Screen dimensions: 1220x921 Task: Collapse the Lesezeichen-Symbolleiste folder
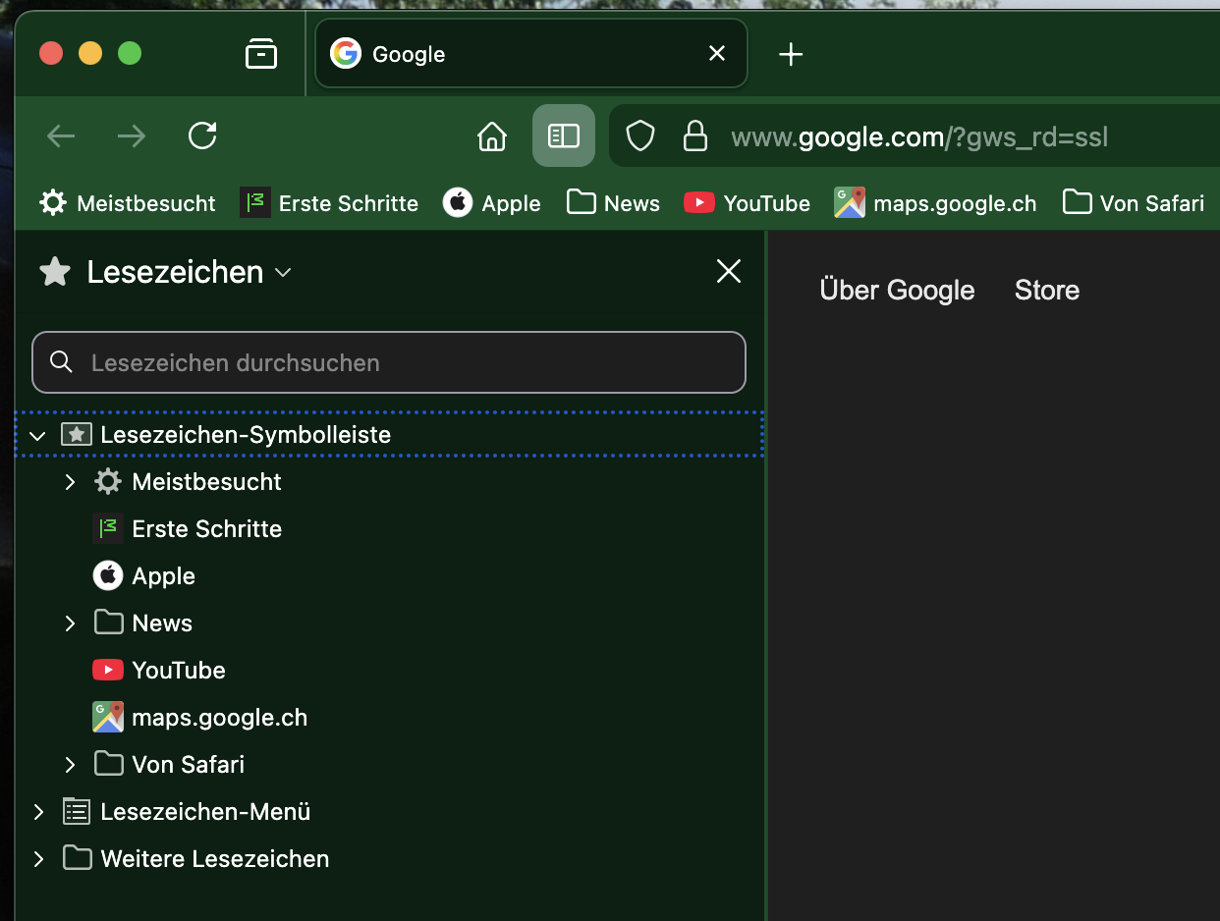tap(38, 435)
